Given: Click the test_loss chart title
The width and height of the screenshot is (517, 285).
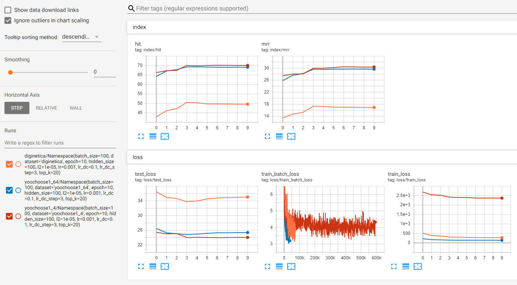Looking at the screenshot, I should pos(145,174).
